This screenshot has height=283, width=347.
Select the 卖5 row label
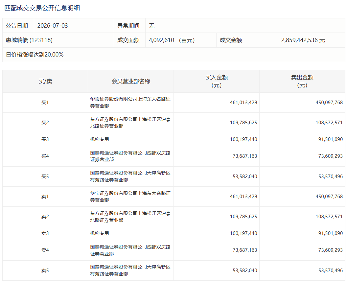[x=45, y=271]
